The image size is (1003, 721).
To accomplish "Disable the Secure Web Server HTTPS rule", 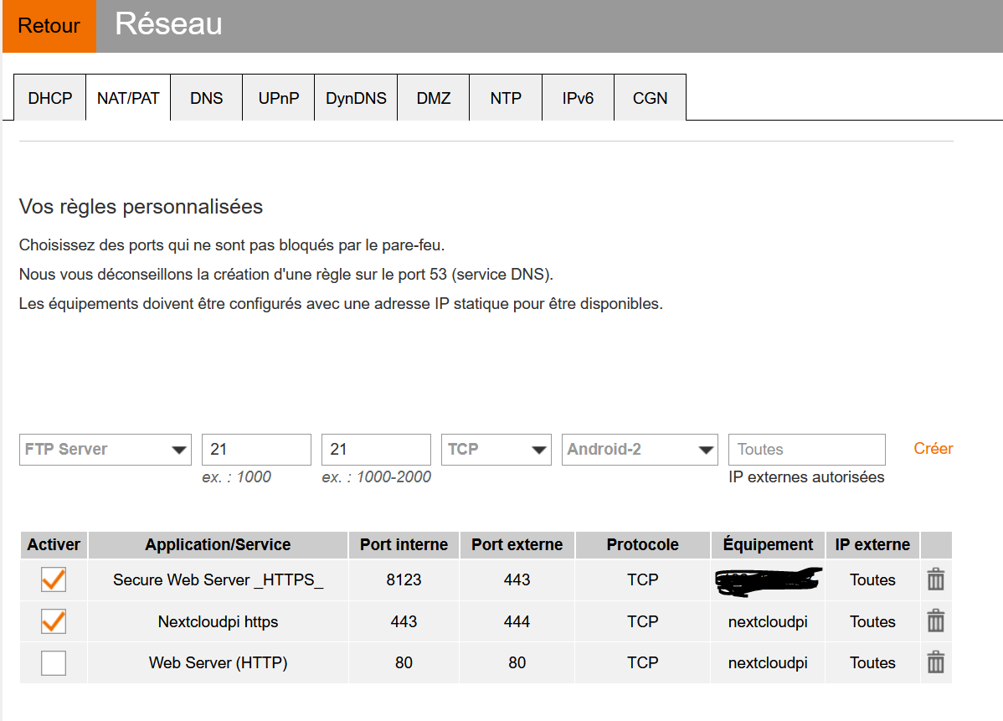I will [x=54, y=579].
